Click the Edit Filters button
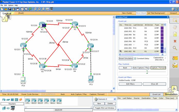This screenshot has width=179, height=112. coord(130,84)
